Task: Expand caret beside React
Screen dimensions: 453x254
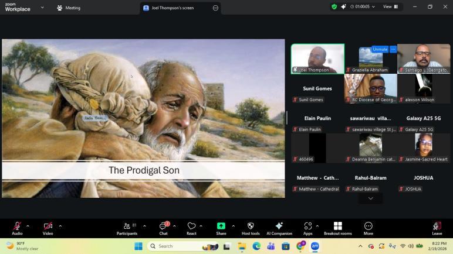Action: coord(201,226)
